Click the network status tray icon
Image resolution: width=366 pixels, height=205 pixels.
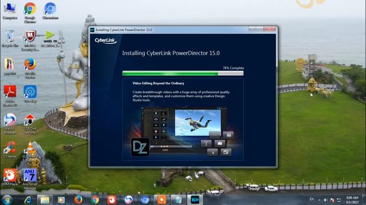pyautogui.click(x=339, y=200)
